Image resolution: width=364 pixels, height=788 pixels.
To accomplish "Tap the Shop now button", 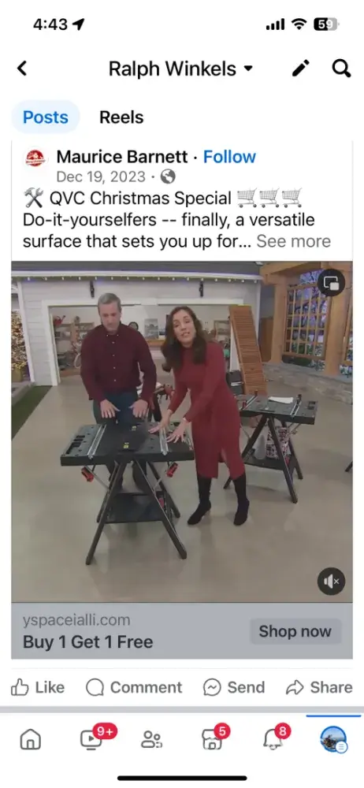I will click(295, 631).
